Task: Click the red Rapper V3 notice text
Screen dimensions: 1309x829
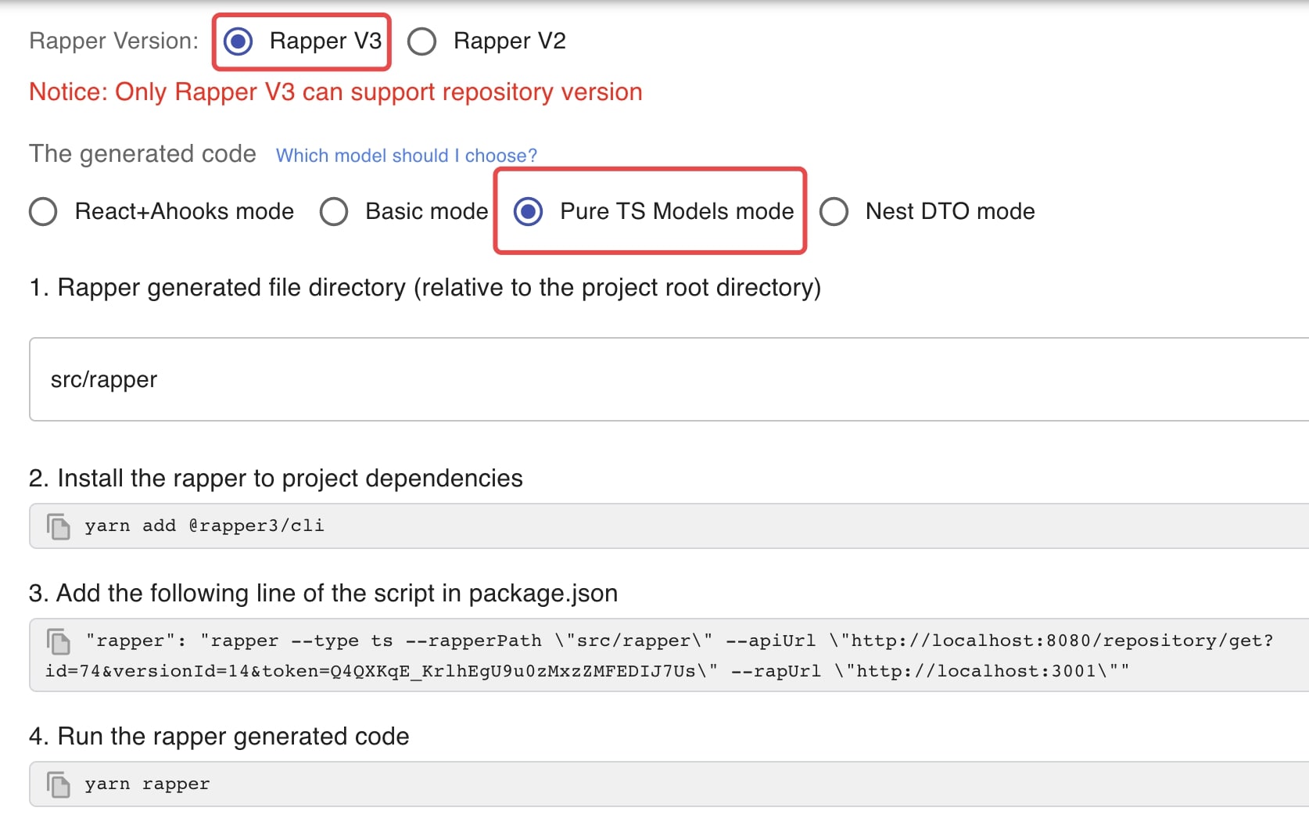Action: pyautogui.click(x=335, y=92)
